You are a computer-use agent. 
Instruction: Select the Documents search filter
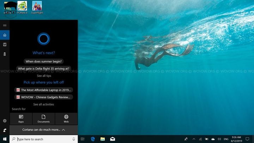43,119
